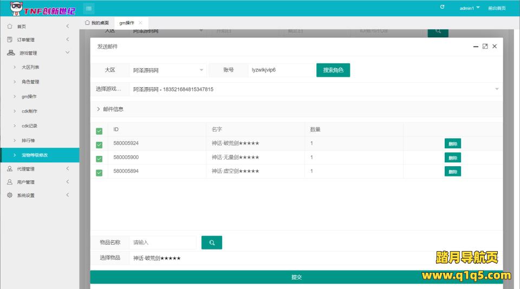
Task: Maximize the 发送邮件 dialog
Action: pos(485,47)
